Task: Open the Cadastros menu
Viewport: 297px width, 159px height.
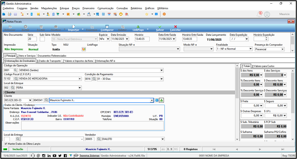Action: click(x=8, y=8)
